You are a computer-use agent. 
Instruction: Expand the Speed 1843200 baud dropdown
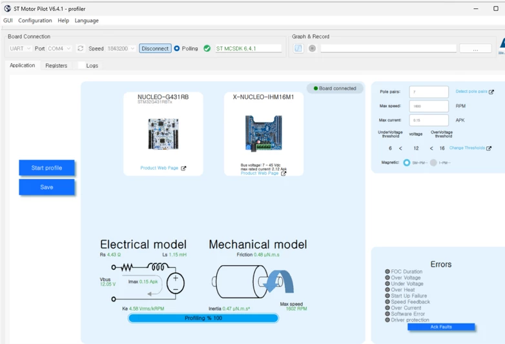(121, 48)
